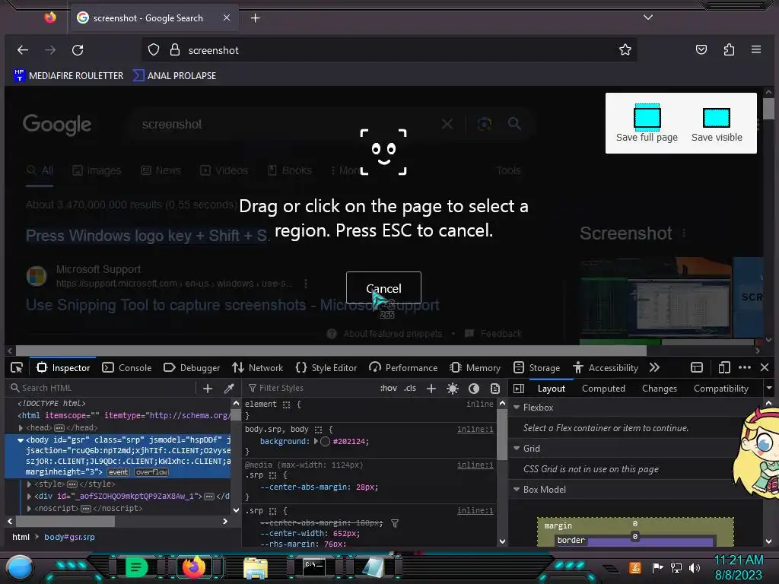779x584 pixels.
Task: Click the reload page button
Action: [x=78, y=50]
